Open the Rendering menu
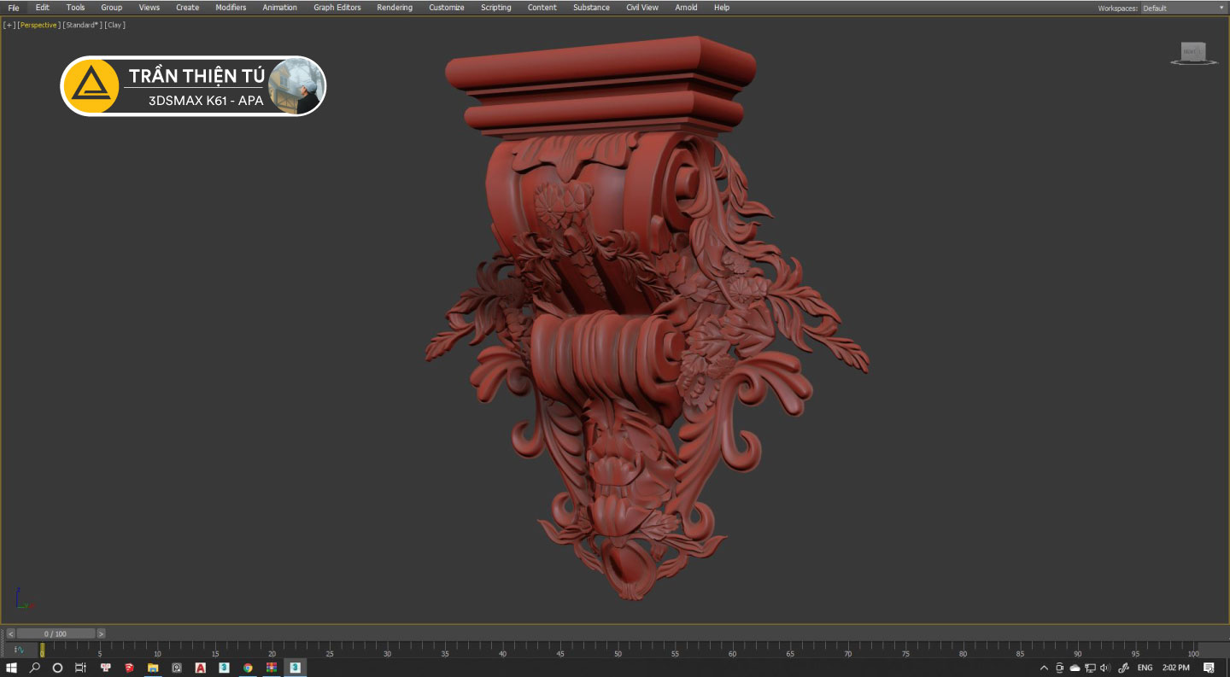The height and width of the screenshot is (677, 1230). coord(395,8)
